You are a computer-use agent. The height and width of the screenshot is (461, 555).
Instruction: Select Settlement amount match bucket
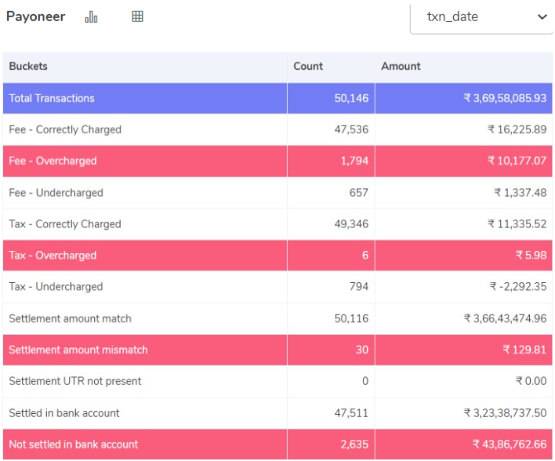[70, 318]
